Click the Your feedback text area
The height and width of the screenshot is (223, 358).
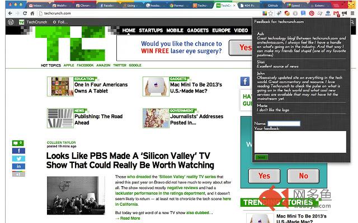[300, 142]
